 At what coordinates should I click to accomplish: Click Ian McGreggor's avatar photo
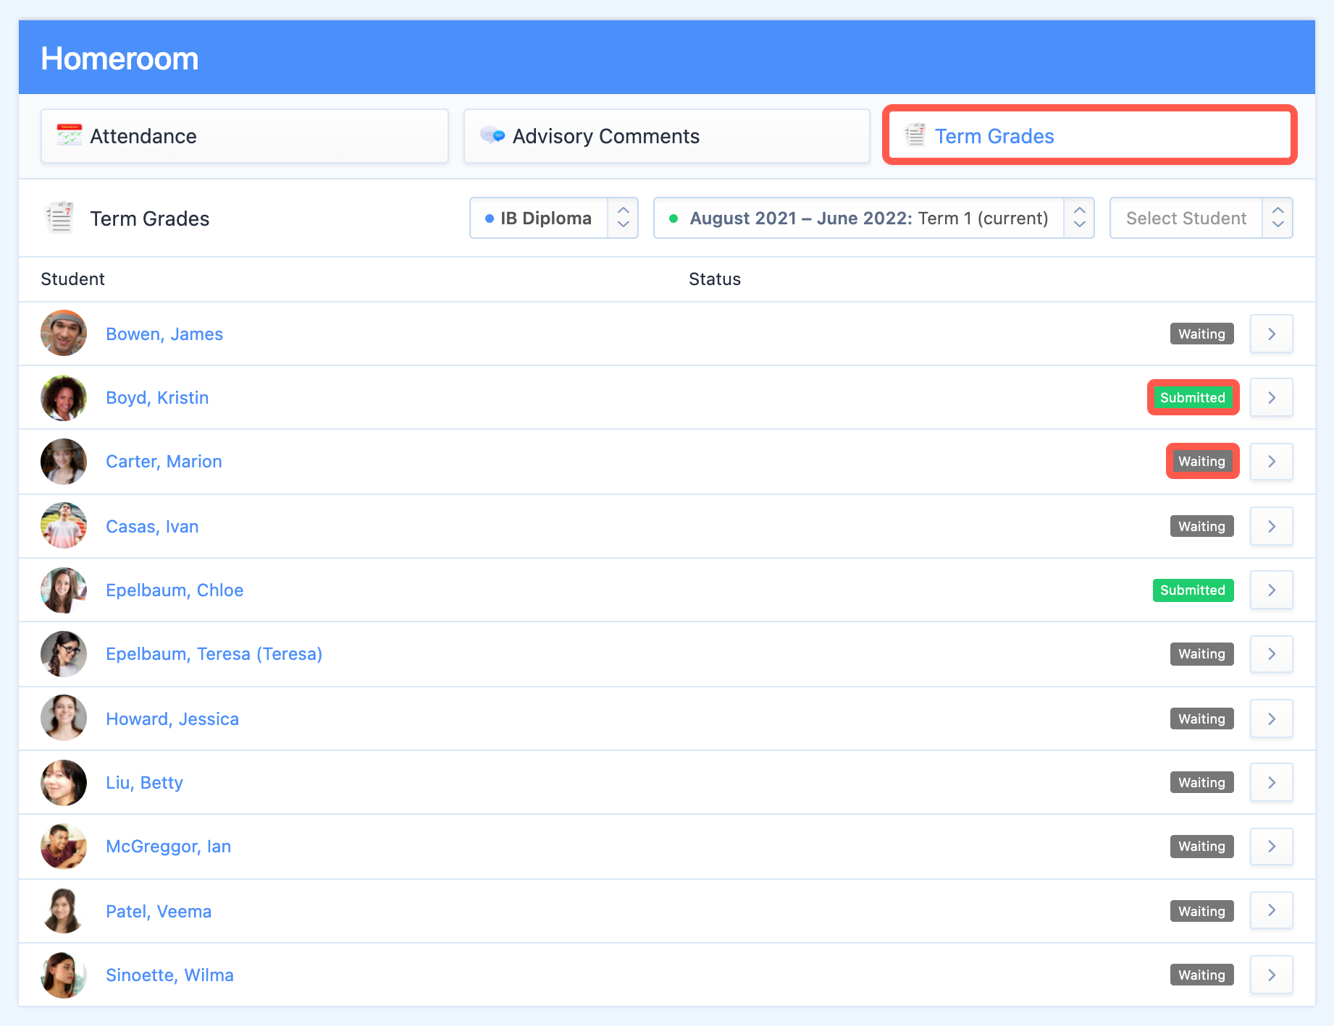[x=64, y=847]
